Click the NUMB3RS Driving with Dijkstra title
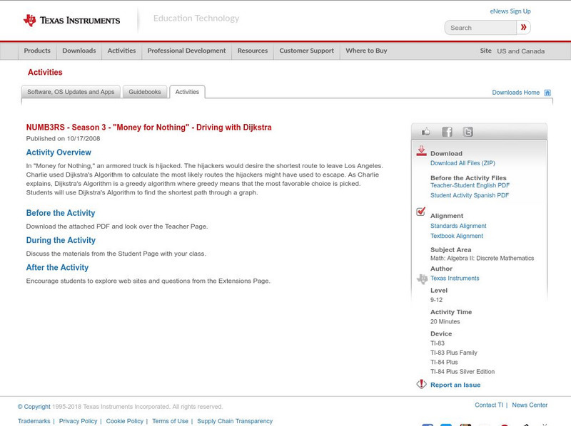The image size is (571, 426). pos(148,128)
